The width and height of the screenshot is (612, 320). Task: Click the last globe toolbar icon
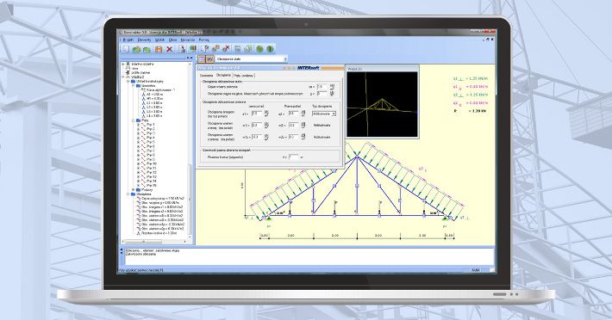coord(270,49)
